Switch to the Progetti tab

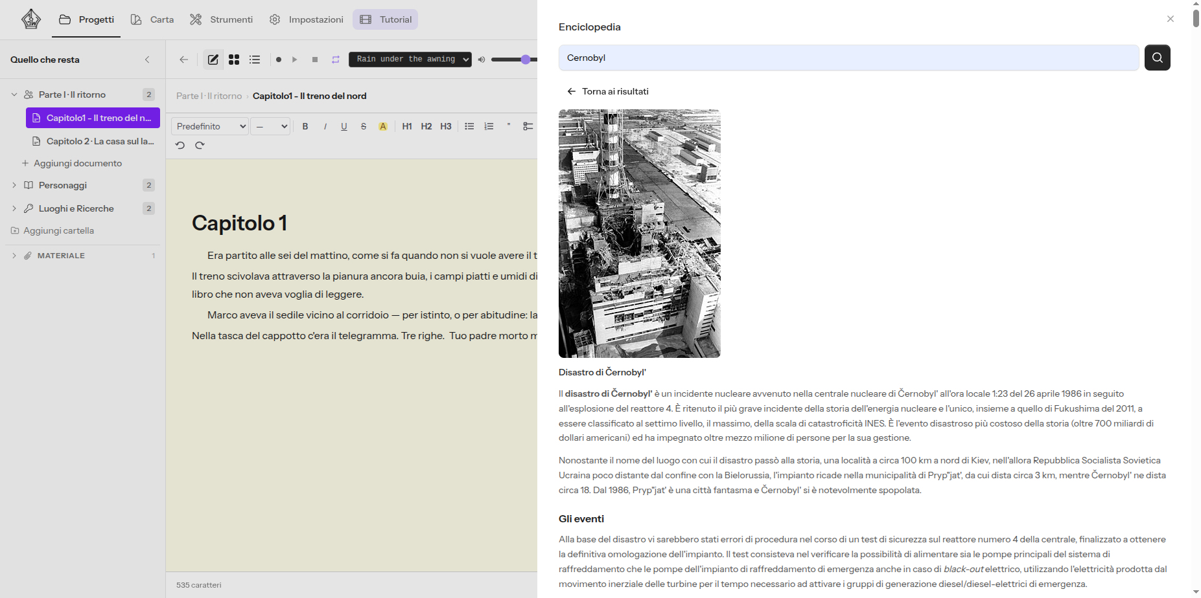pyautogui.click(x=86, y=19)
